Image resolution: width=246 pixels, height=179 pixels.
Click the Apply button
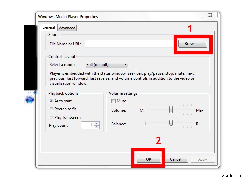[x=203, y=159]
